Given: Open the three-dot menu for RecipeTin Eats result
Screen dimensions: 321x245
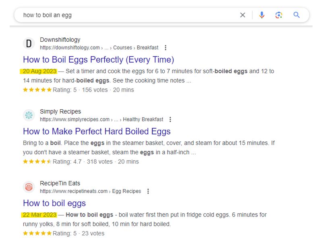Looking at the screenshot, I should pyautogui.click(x=148, y=191).
